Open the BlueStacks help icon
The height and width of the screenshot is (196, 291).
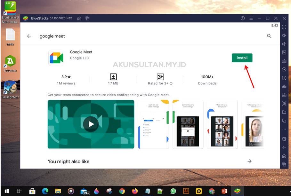(x=243, y=18)
